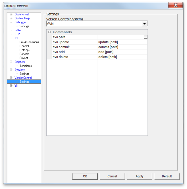The height and width of the screenshot is (189, 187).
Task: Edit the 'delete [path]' value
Action: (122, 57)
